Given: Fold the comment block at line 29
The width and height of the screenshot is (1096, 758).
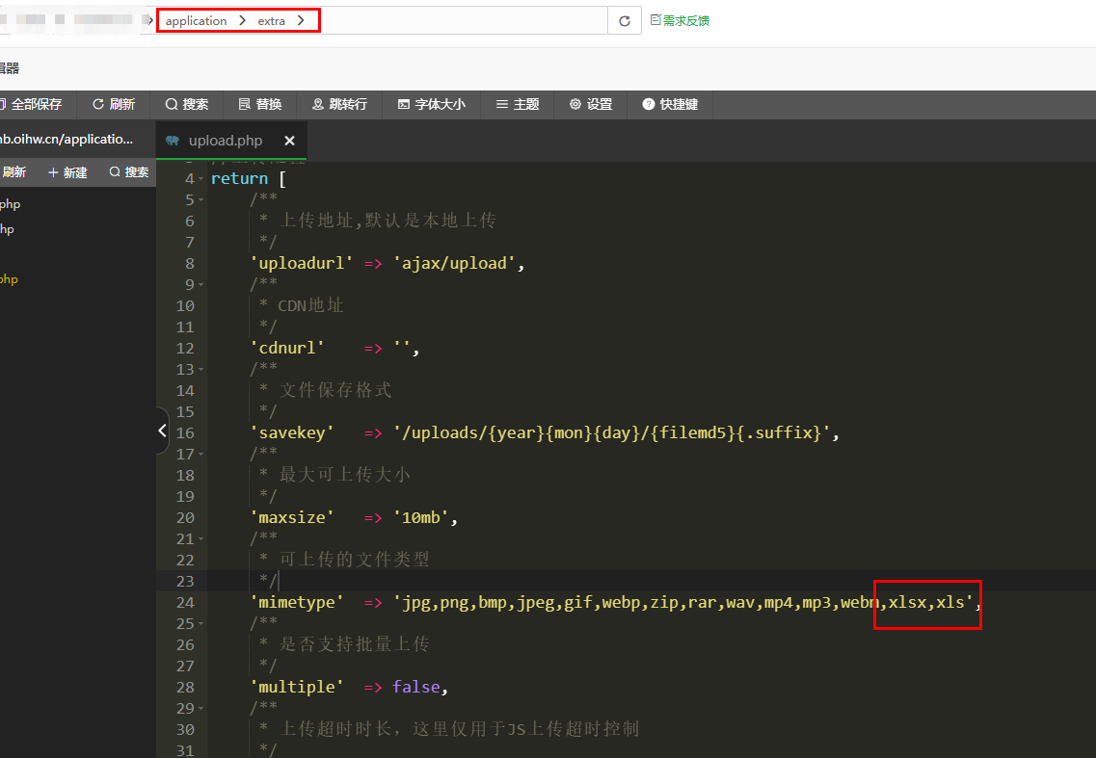Looking at the screenshot, I should (201, 709).
